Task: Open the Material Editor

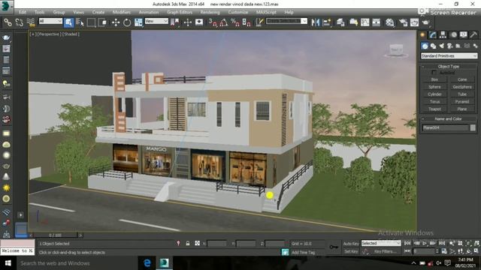Action: point(389,22)
